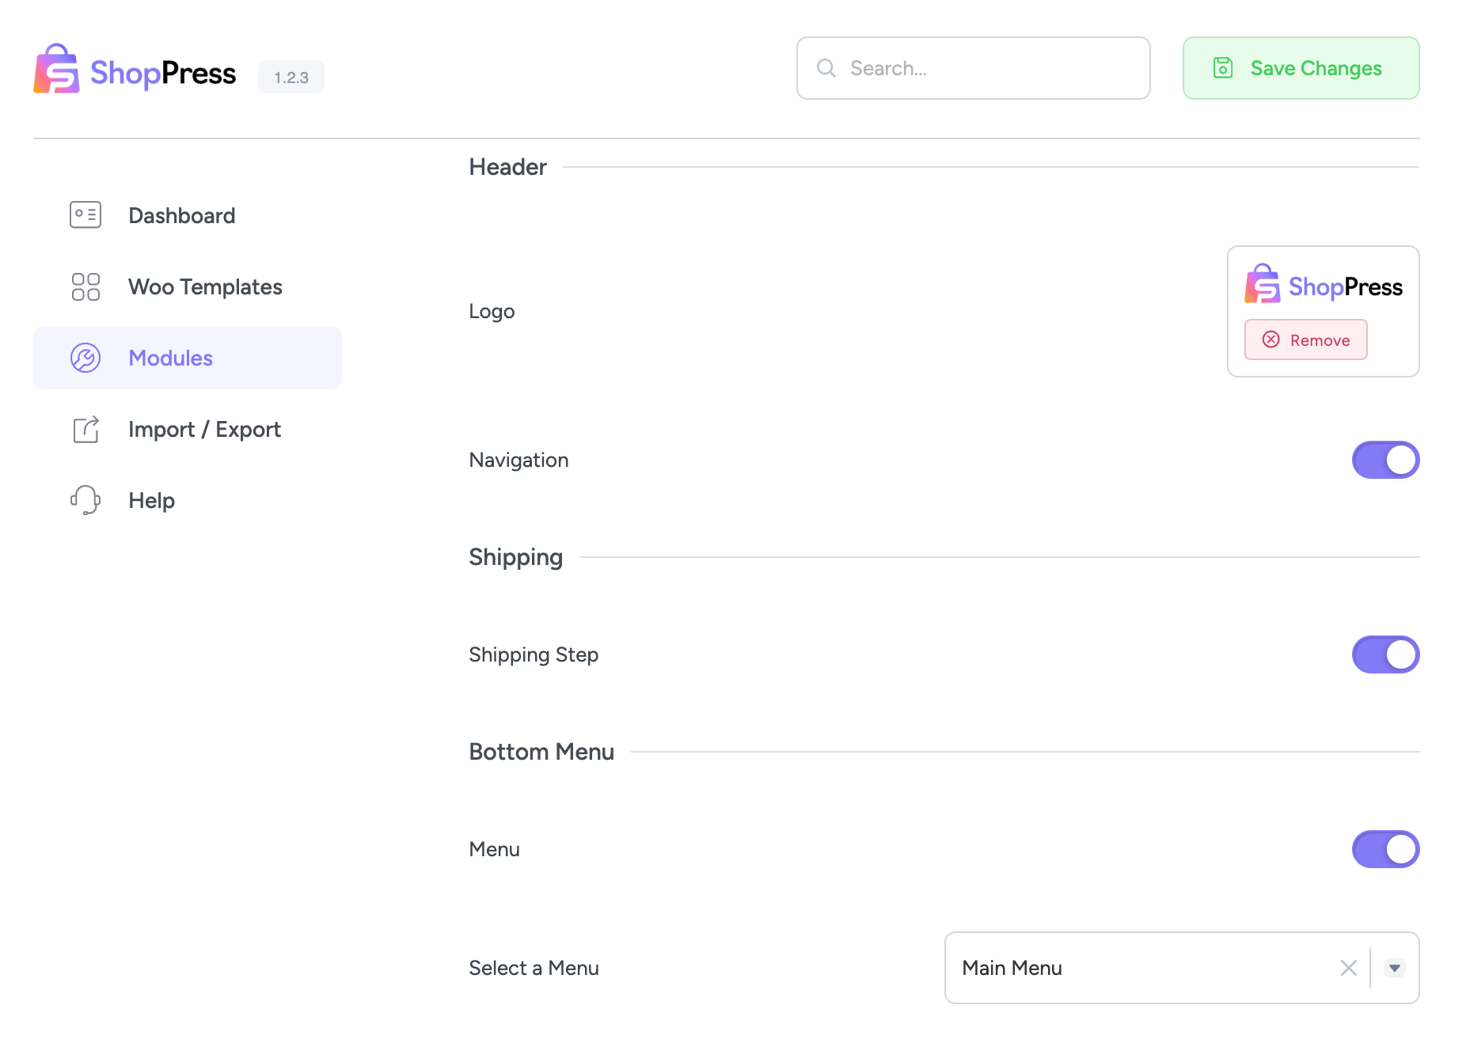Clear the Main Menu selection
This screenshot has height=1062, width=1466.
point(1349,968)
